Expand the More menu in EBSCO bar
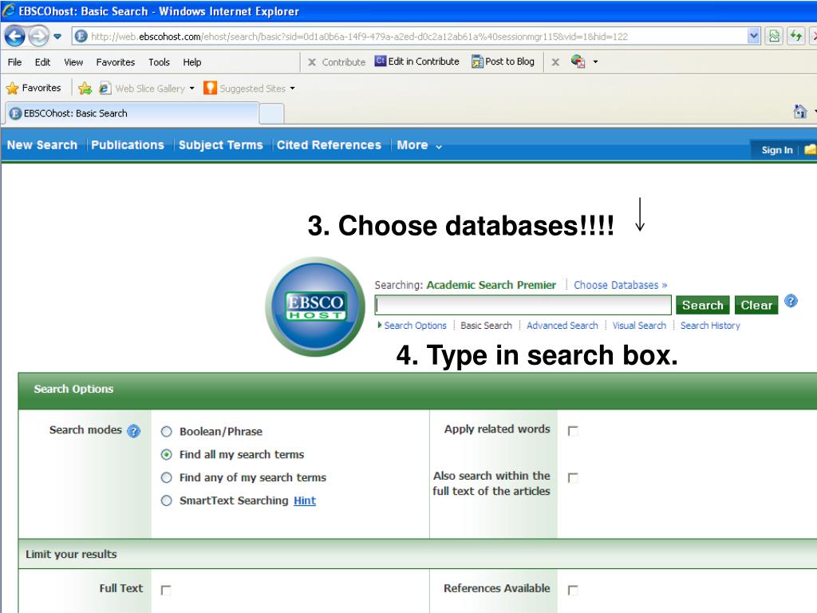 420,145
